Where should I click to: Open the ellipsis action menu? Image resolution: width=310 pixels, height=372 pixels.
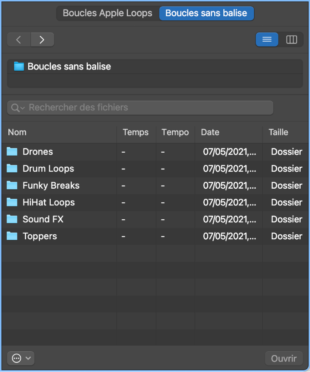20,358
